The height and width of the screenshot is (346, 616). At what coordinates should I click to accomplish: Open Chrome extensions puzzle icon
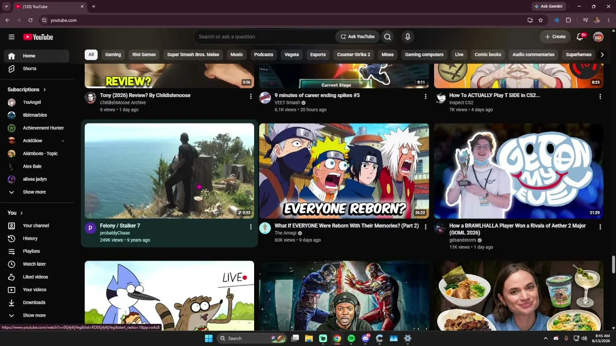[568, 20]
